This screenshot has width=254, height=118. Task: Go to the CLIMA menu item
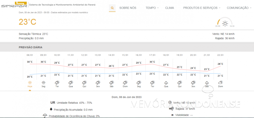[170, 8]
